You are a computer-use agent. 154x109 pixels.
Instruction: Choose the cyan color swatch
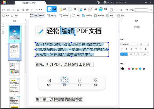(140, 69)
